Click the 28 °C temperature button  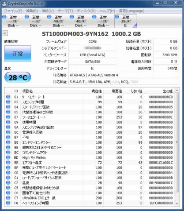[18, 77]
